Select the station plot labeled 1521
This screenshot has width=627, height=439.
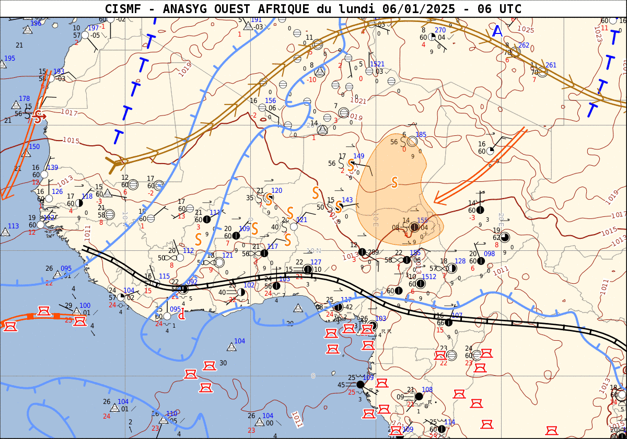point(369,71)
